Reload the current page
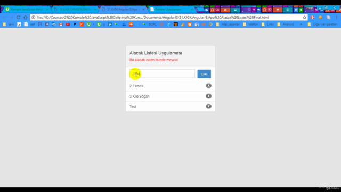 click(x=19, y=18)
